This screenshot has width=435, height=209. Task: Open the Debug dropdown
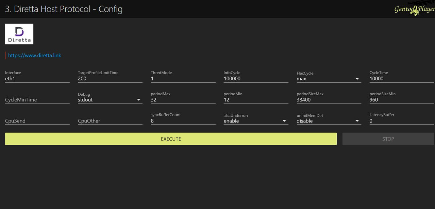(110, 100)
